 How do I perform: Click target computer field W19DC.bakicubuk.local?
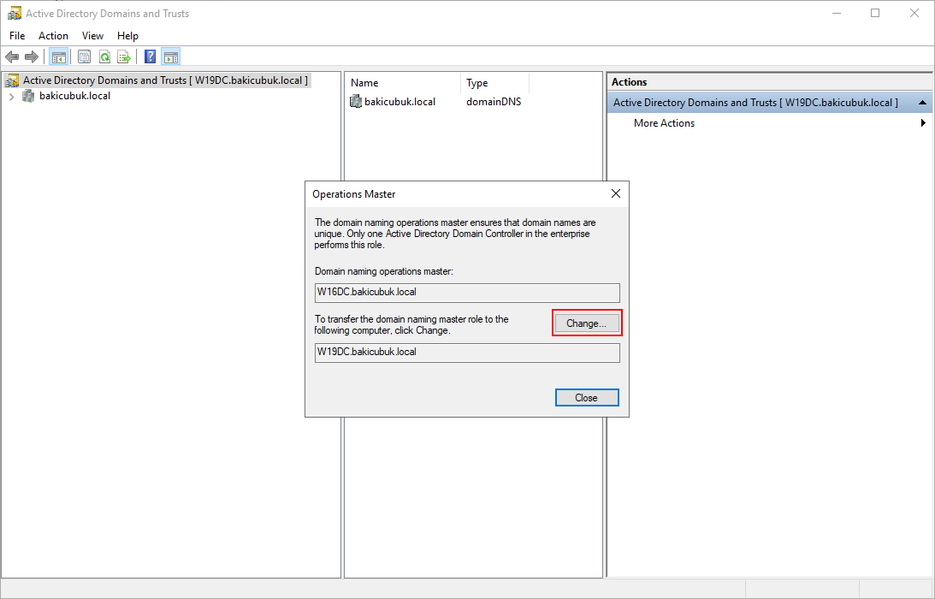click(467, 352)
